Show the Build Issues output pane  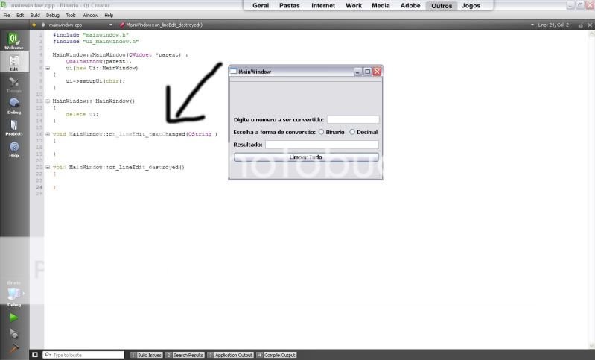click(146, 355)
